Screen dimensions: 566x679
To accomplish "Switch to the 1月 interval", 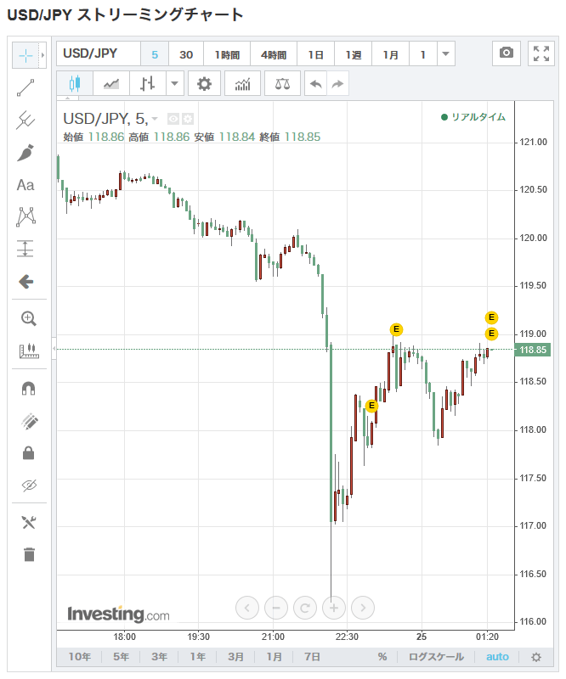I will tap(390, 54).
